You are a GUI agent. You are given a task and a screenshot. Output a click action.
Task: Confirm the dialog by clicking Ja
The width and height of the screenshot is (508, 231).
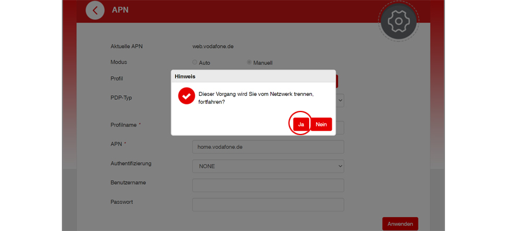click(301, 124)
